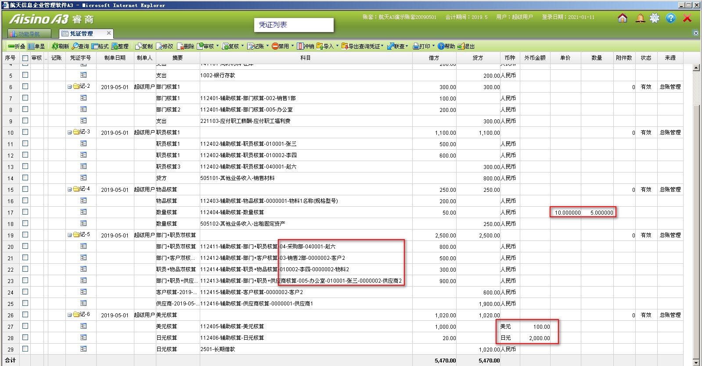The width and height of the screenshot is (702, 366).
Task: Check the checkbox for row 19
Action: (25, 235)
